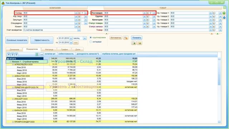The image size is (229, 129).
Task: Export the table to Excel icon
Action: pos(134,43)
